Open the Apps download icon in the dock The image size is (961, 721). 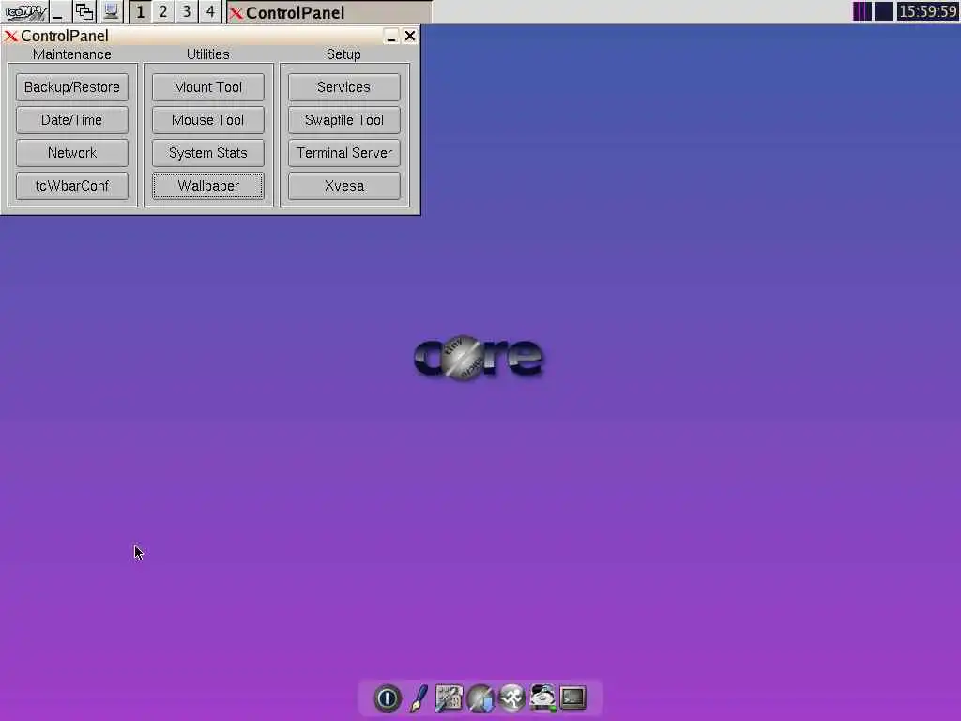tap(480, 698)
